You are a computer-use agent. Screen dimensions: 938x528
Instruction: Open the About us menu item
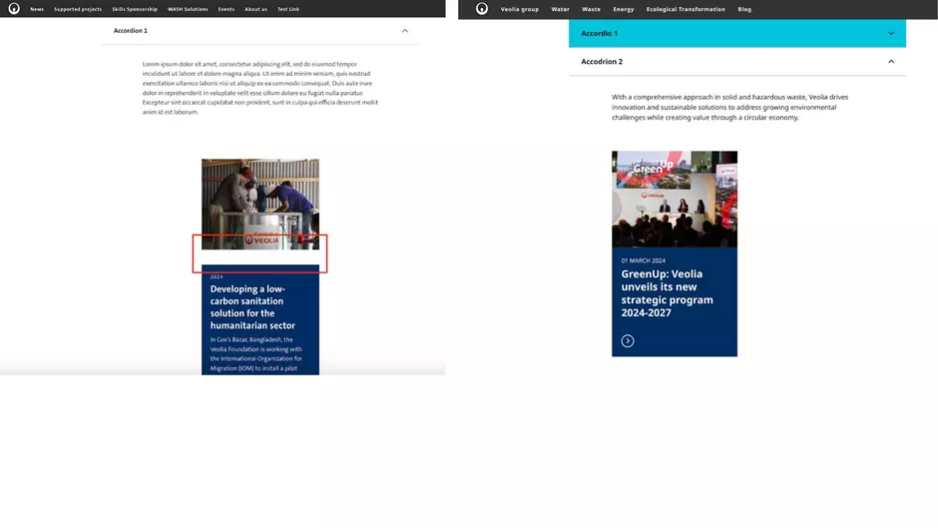[256, 9]
